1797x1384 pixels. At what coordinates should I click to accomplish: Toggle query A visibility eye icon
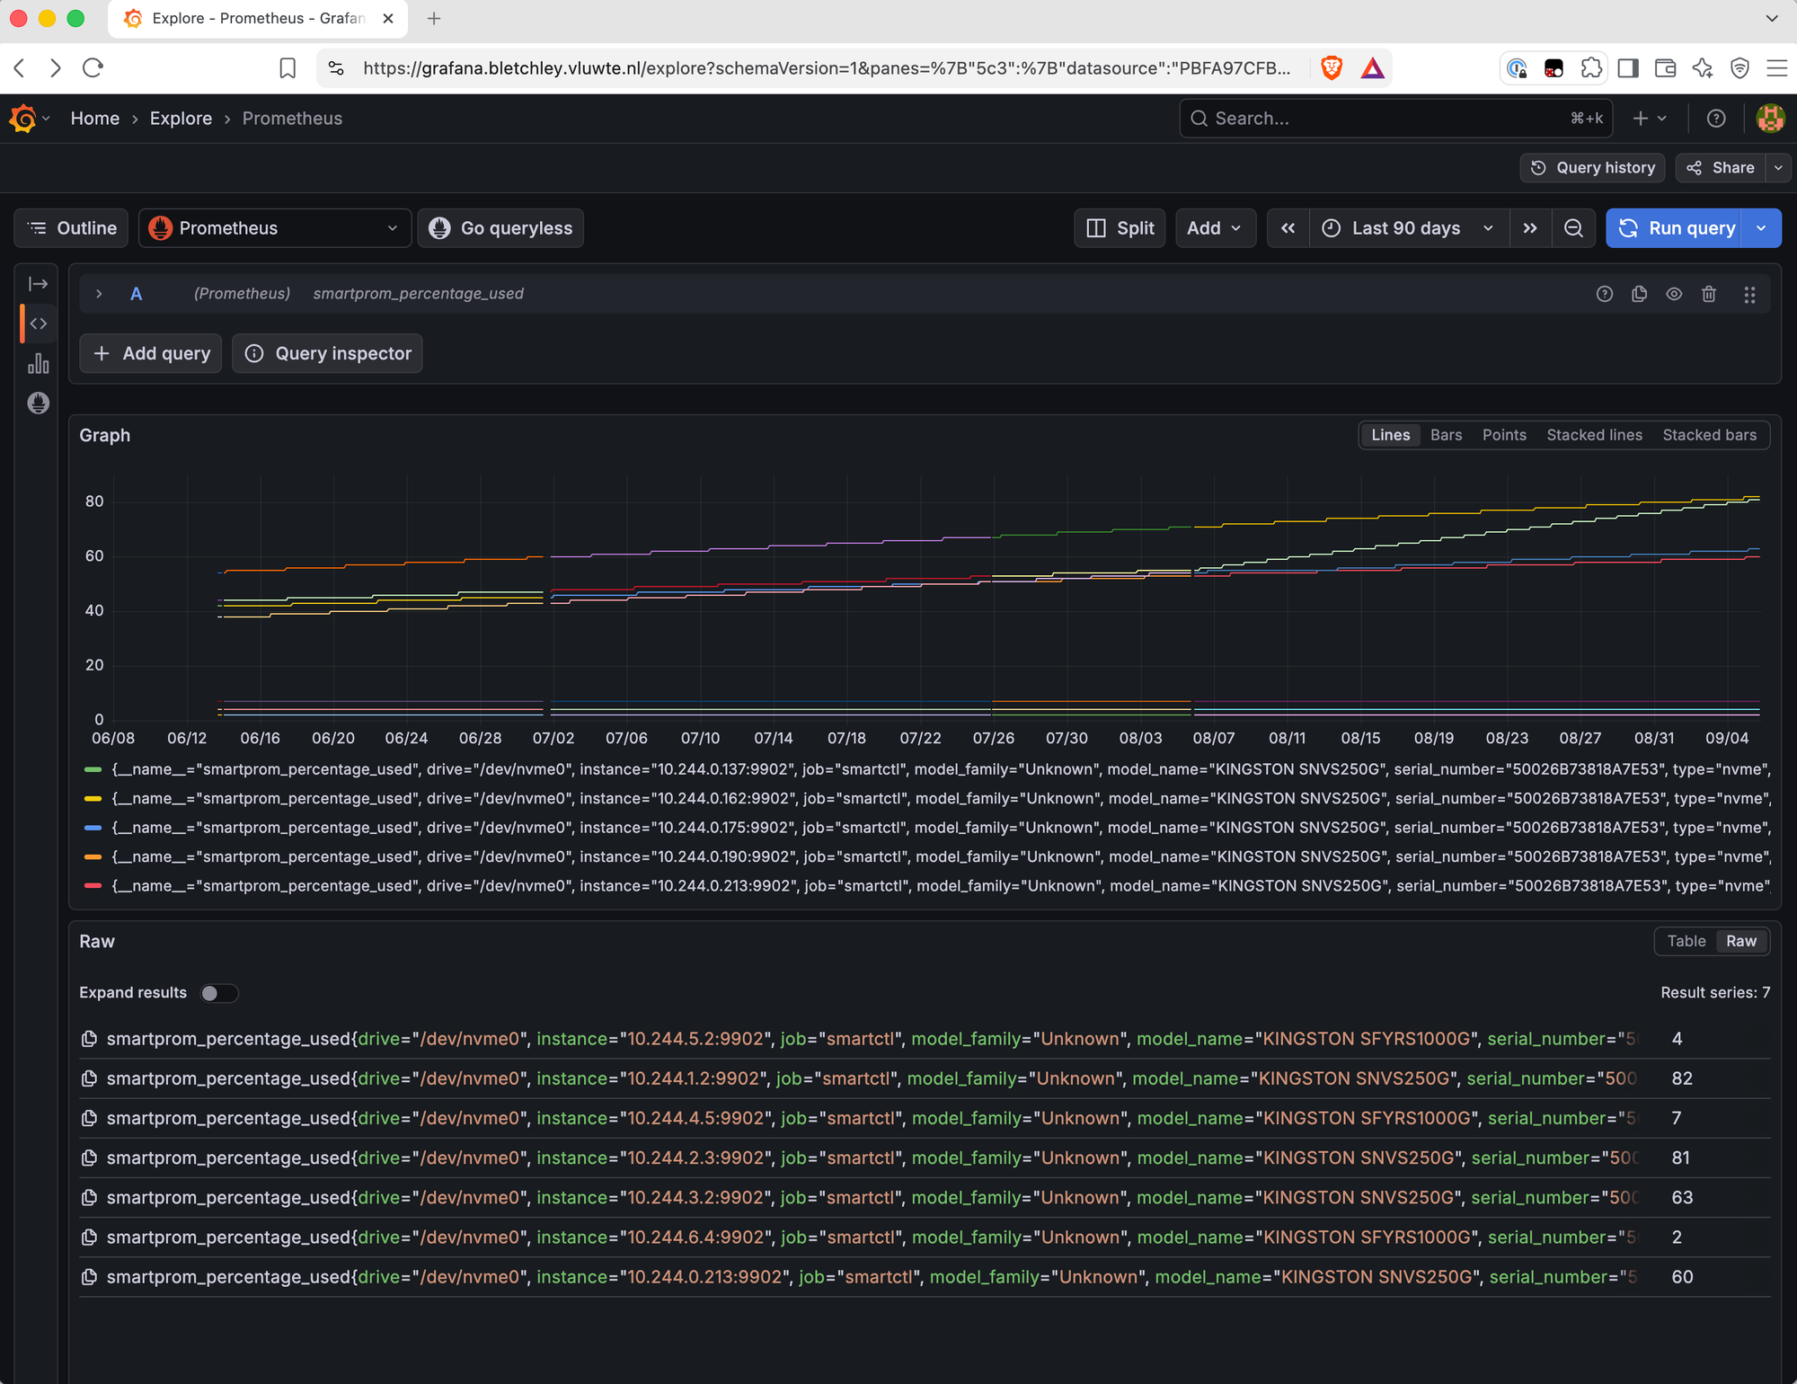(1674, 294)
